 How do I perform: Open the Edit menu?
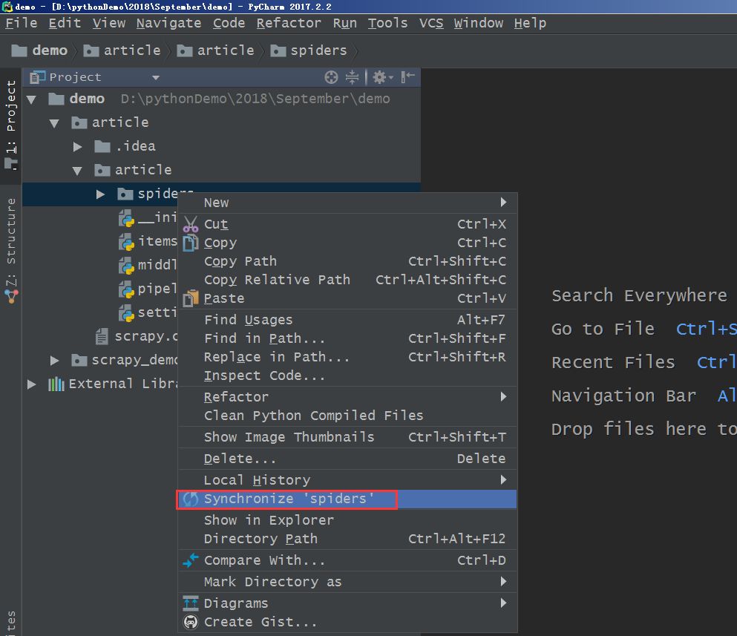65,23
